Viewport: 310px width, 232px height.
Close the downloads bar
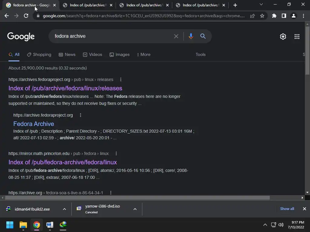(x=305, y=209)
